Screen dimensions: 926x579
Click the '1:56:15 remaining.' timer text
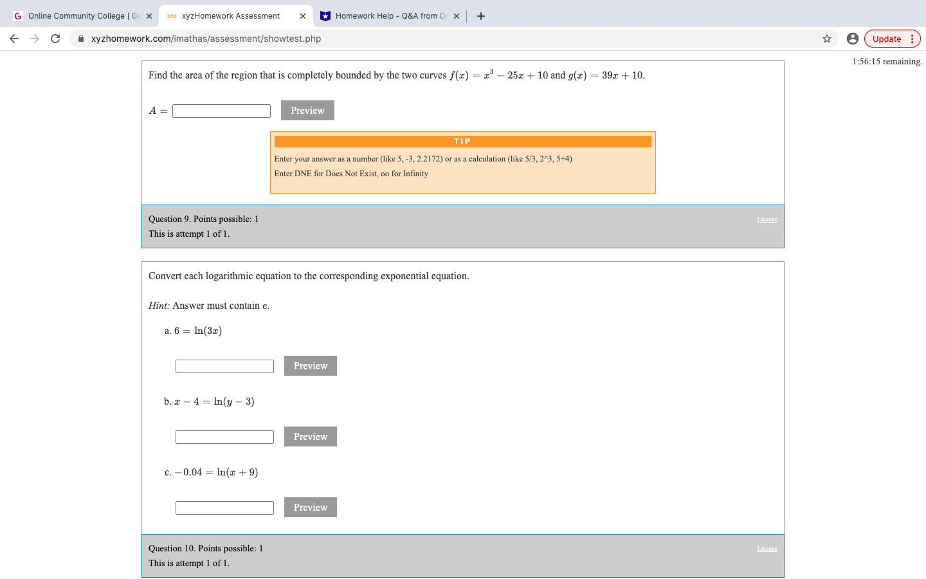887,62
